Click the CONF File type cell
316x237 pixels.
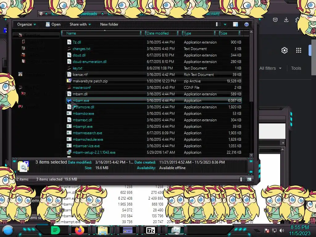[x=191, y=87]
